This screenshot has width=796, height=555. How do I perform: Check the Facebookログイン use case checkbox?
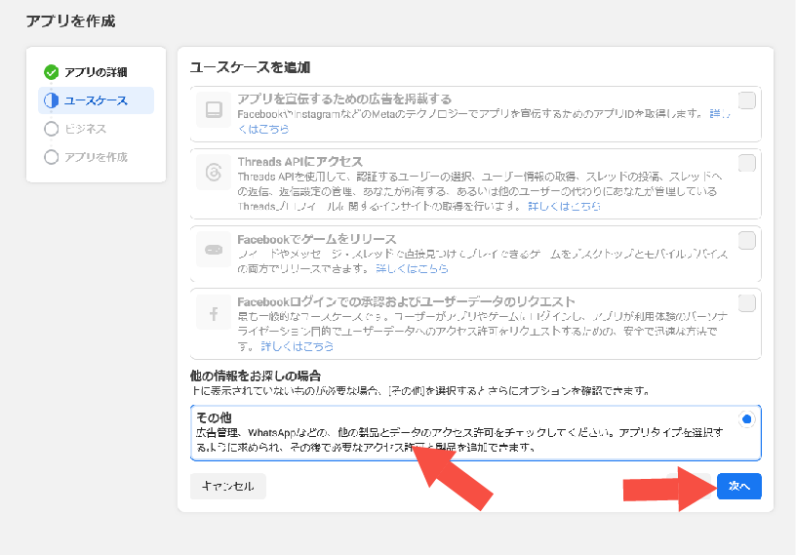click(x=747, y=303)
